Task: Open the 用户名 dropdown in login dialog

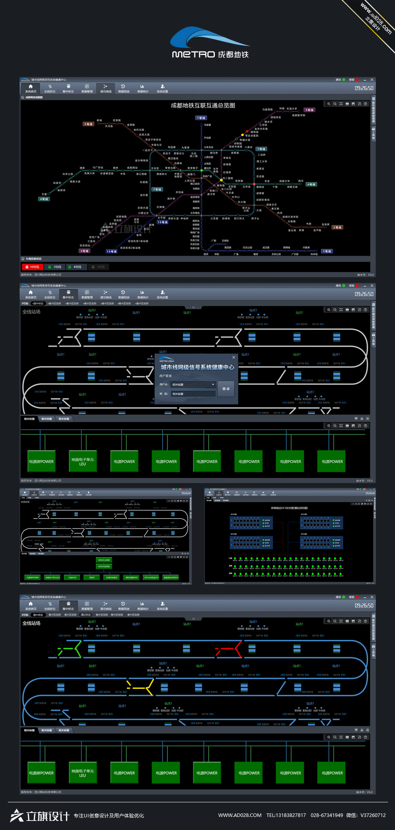Action: [x=213, y=385]
